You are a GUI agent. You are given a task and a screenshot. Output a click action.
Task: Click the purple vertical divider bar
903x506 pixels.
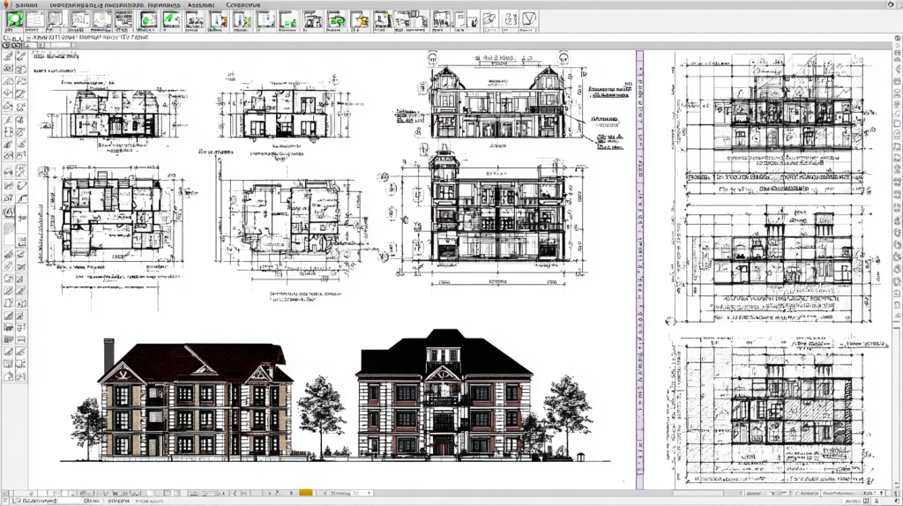tap(639, 264)
